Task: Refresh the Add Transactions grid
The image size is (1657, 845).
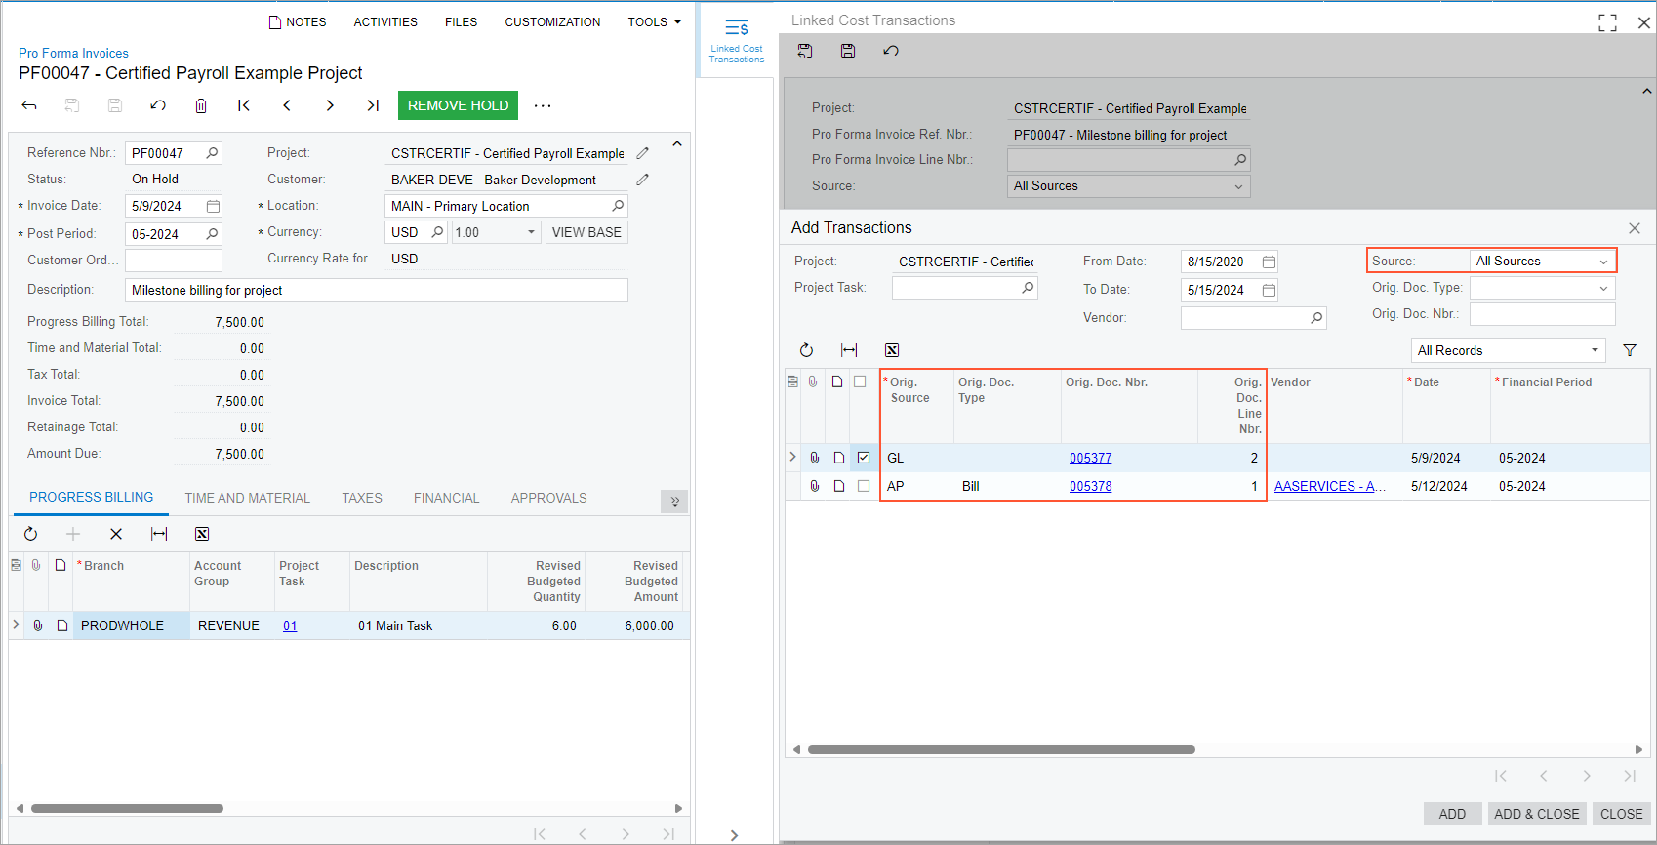Action: pyautogui.click(x=806, y=350)
